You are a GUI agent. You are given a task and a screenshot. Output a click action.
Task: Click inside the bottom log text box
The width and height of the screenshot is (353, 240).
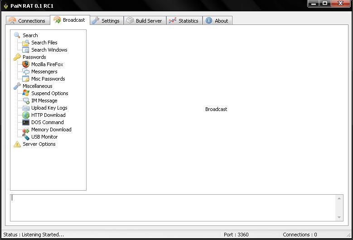[x=173, y=207]
